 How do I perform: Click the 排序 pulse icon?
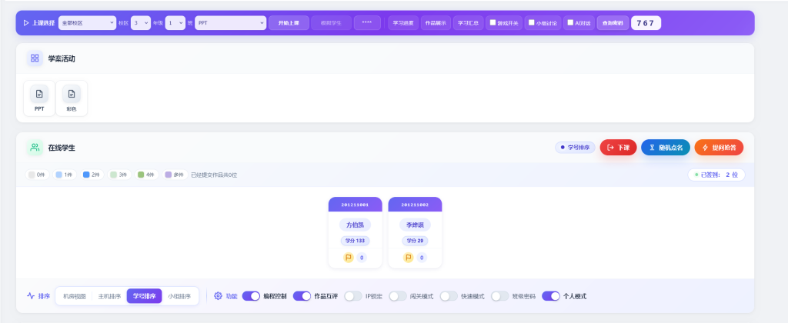click(x=31, y=296)
